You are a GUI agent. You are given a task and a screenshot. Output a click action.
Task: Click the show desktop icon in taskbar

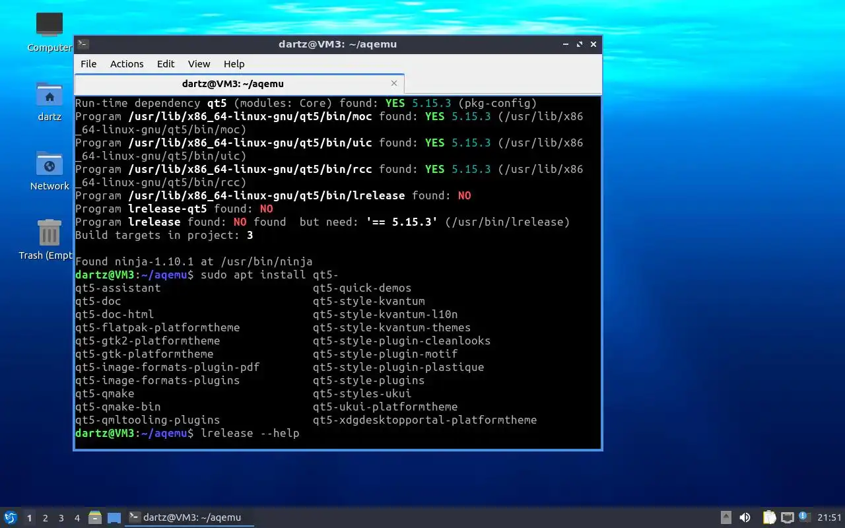coord(114,517)
